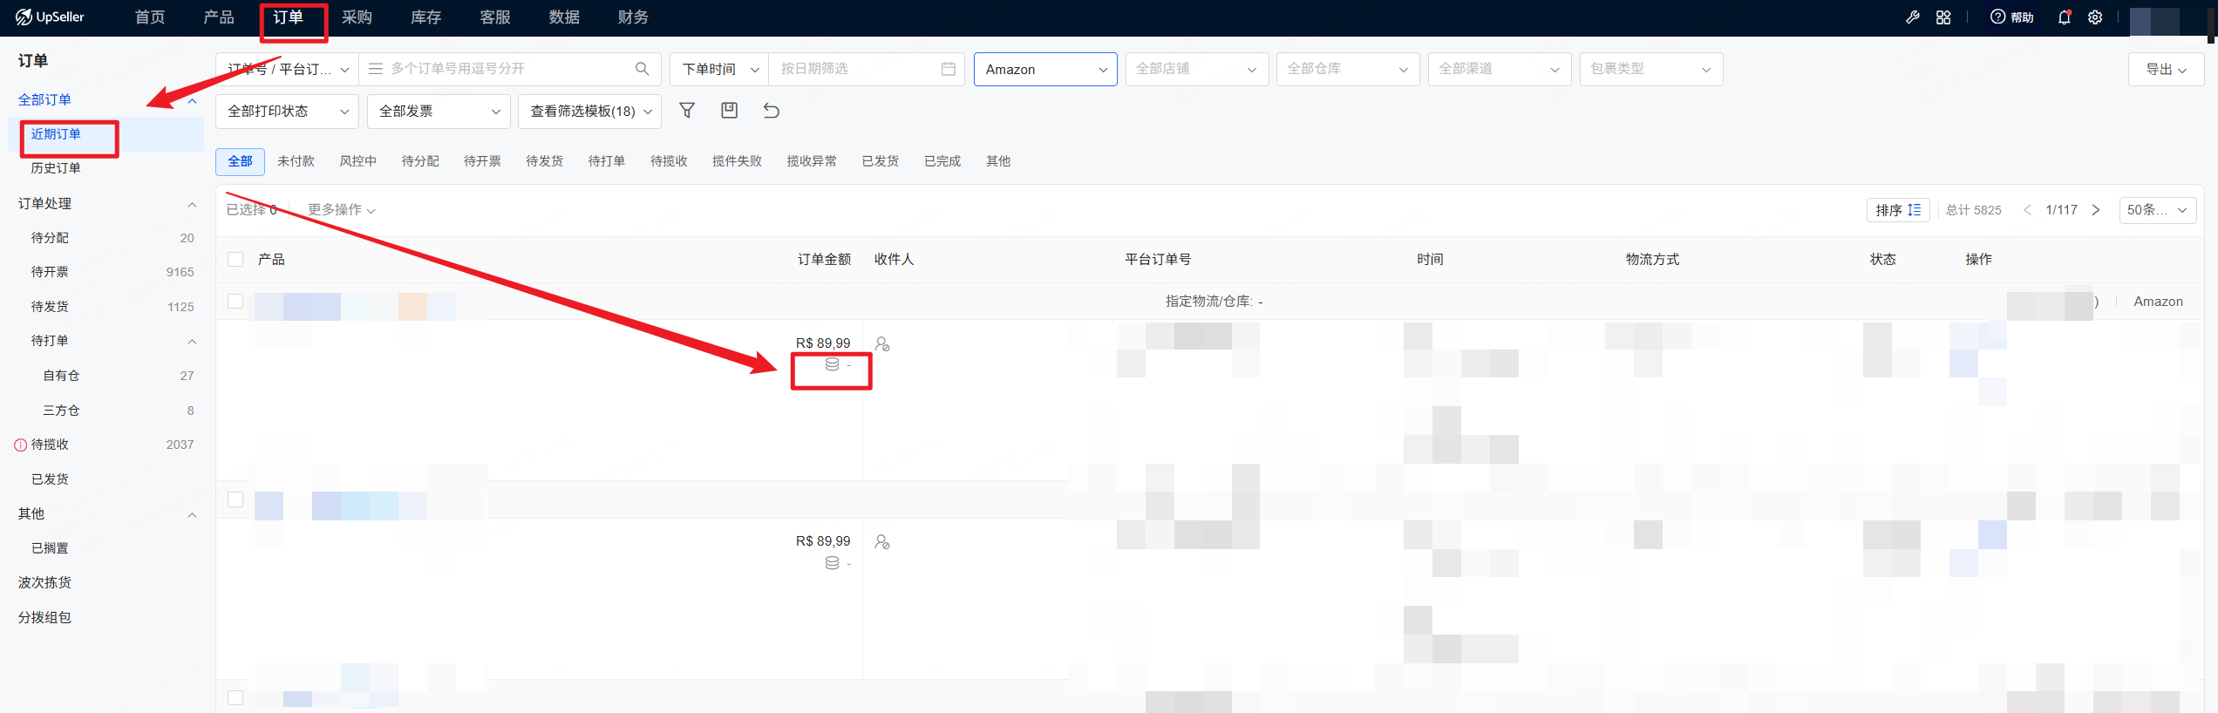Image resolution: width=2218 pixels, height=713 pixels.
Task: Open the notification bell
Action: [x=2065, y=17]
